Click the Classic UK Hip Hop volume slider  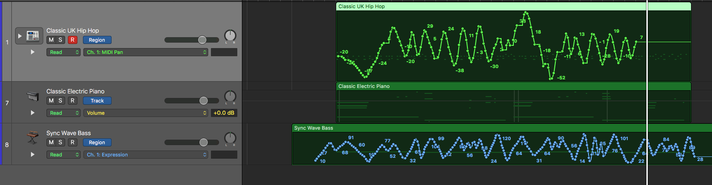coord(191,40)
